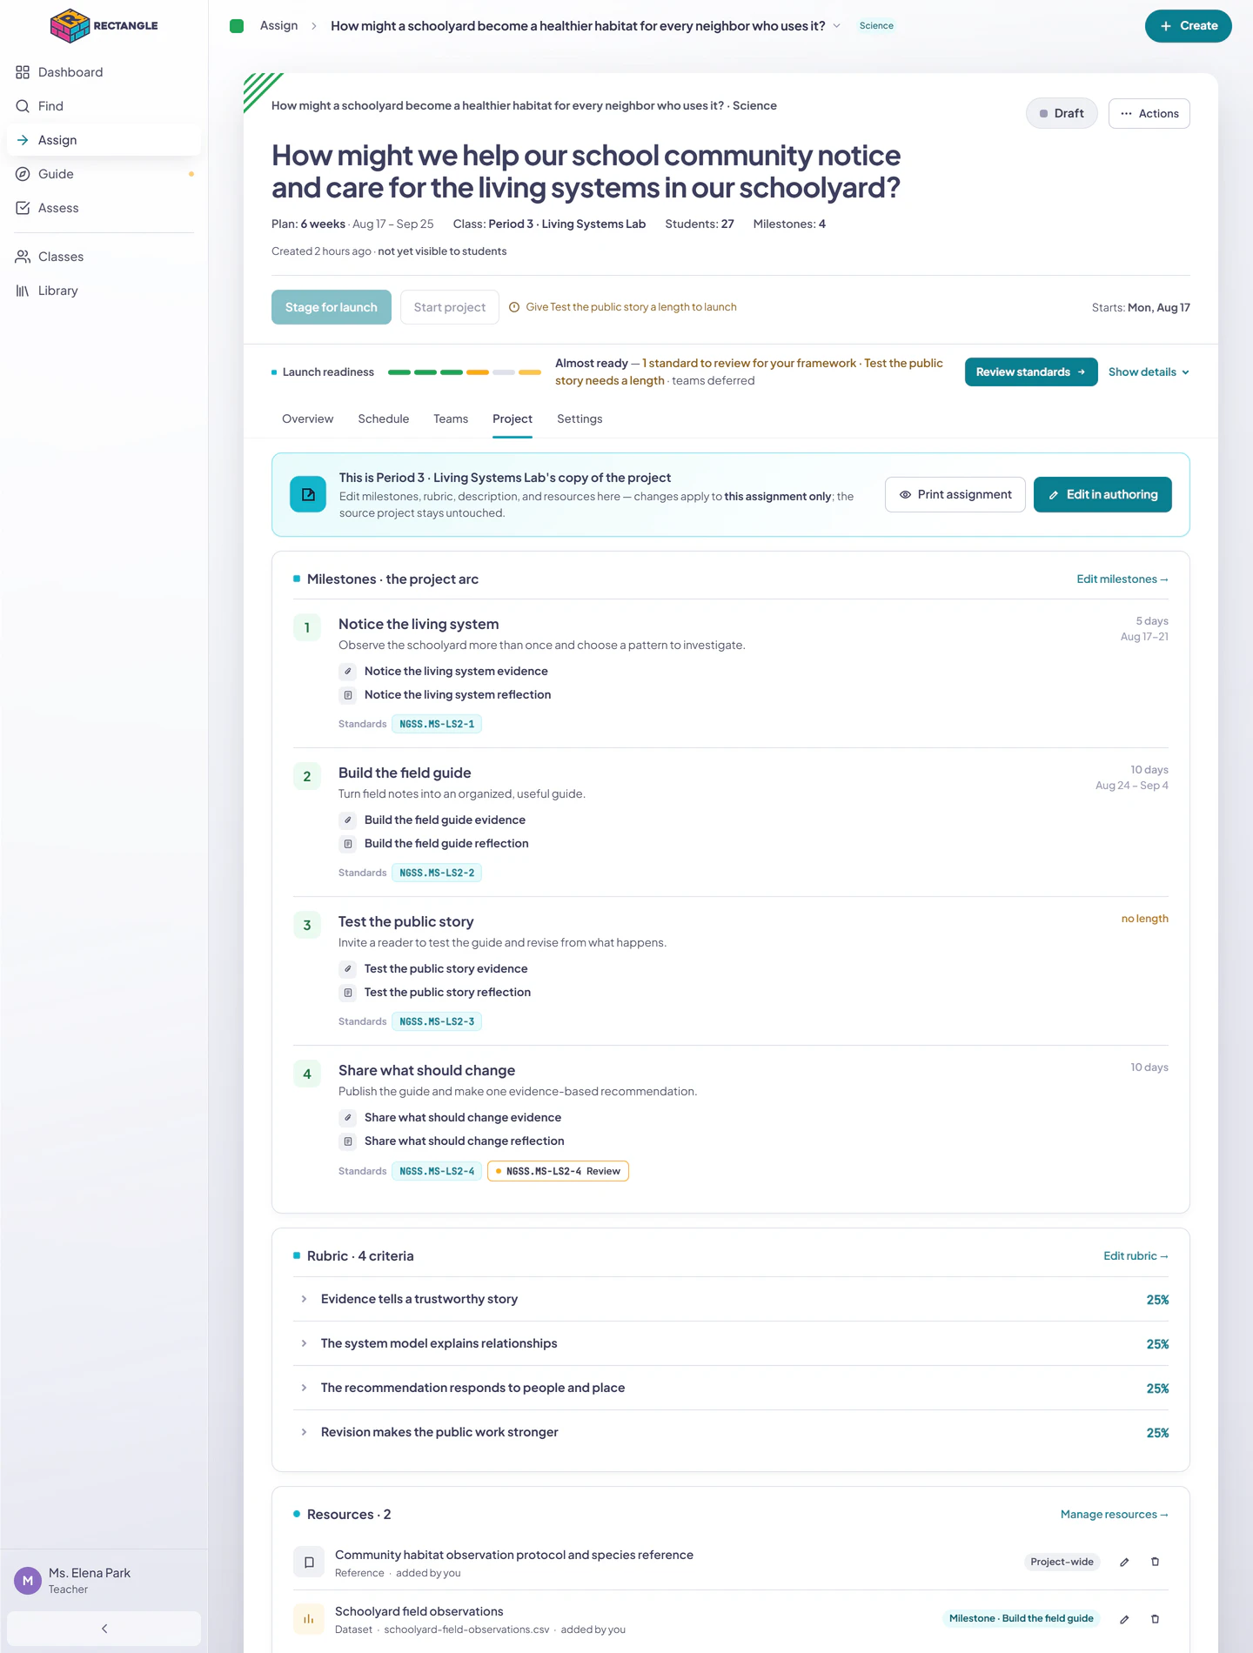Click Ms. Elena Park's avatar
The image size is (1253, 1653).
[28, 1581]
